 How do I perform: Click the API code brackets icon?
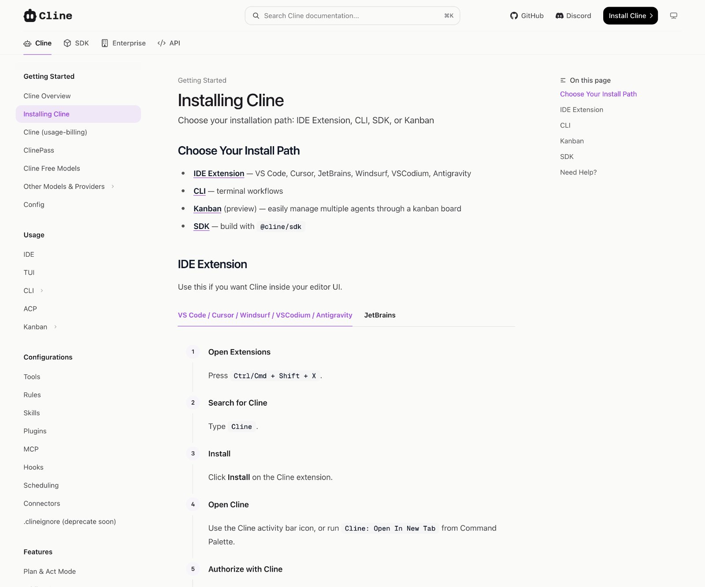click(162, 43)
